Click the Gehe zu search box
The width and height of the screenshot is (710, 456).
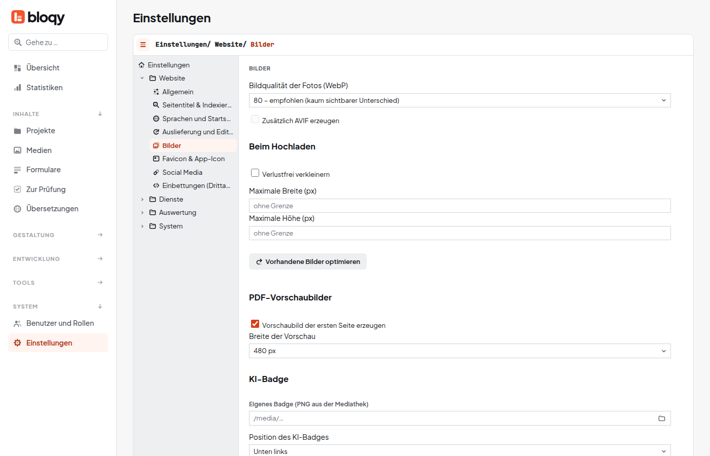coord(58,42)
